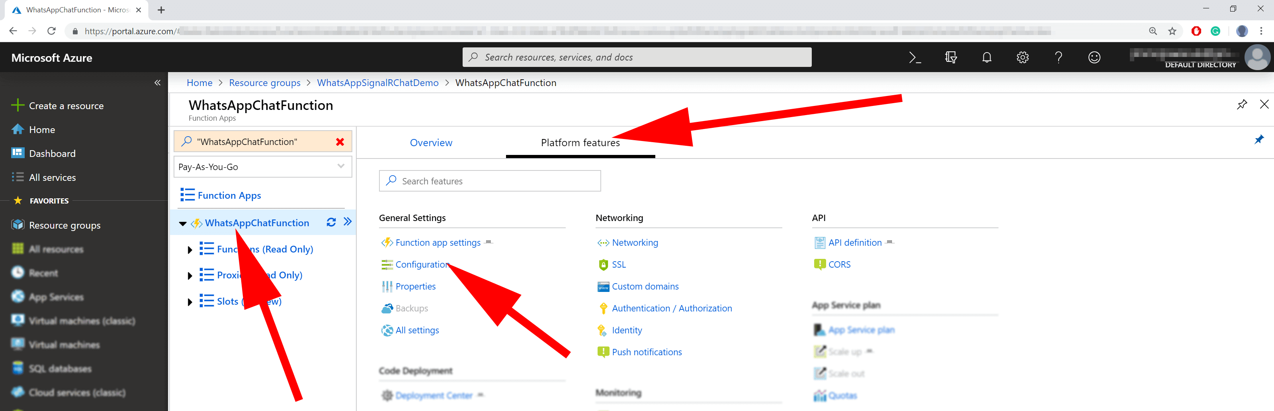Reload the browser page
Screen dimensions: 1274x411
[51, 31]
